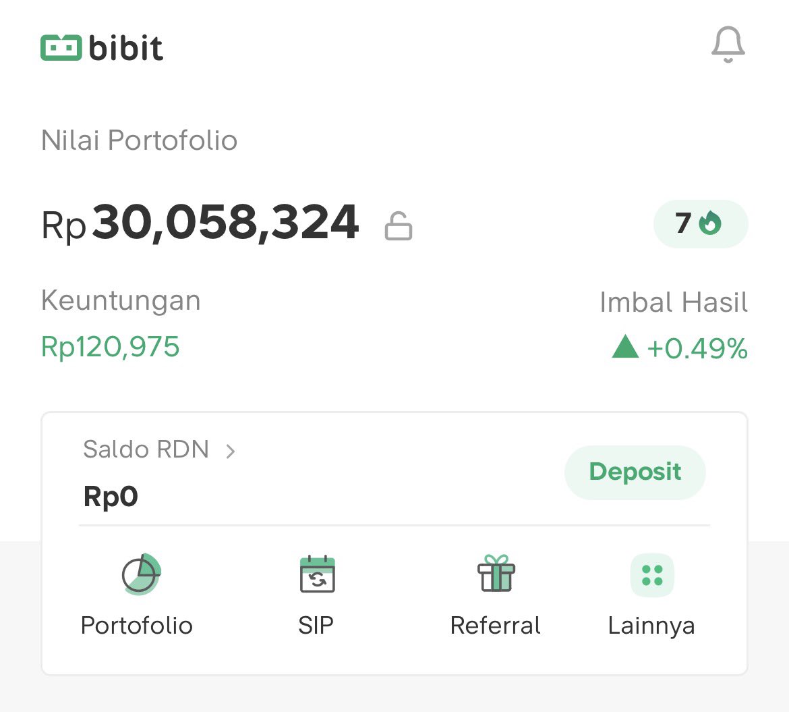Open the SIP calendar icon
The image size is (789, 712).
coord(317,574)
